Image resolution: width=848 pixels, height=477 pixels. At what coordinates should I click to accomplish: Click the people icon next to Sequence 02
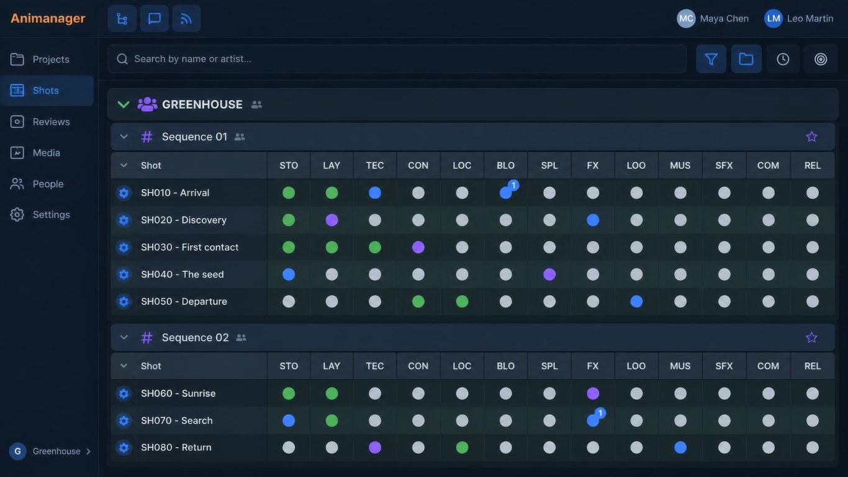pos(241,338)
